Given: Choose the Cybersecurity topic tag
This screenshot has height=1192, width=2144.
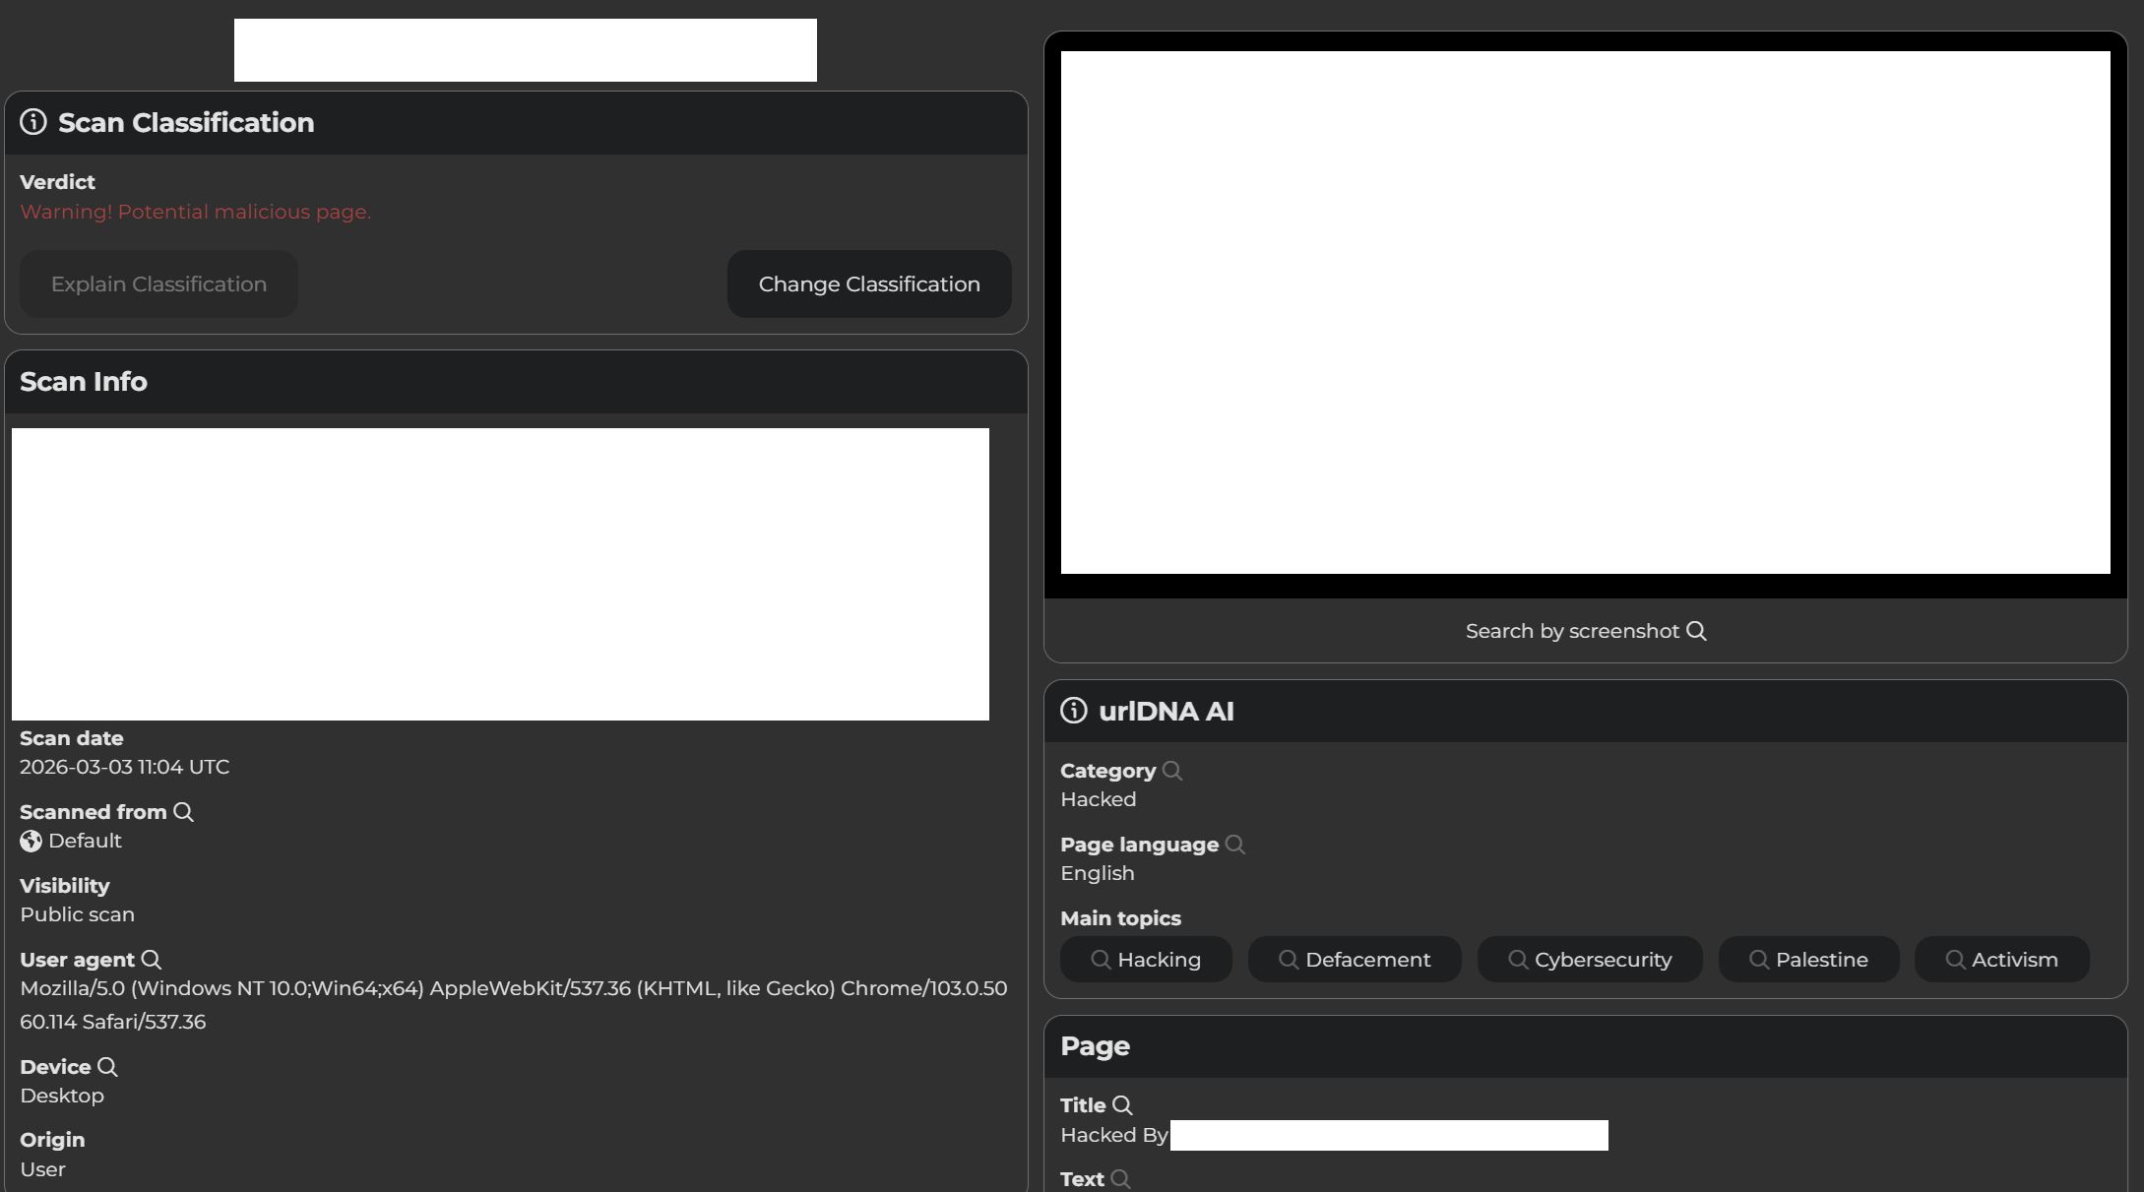Looking at the screenshot, I should pyautogui.click(x=1590, y=960).
